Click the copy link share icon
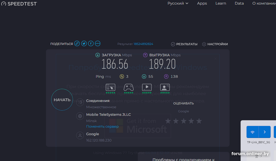This screenshot has height=161, width=276. [77, 44]
